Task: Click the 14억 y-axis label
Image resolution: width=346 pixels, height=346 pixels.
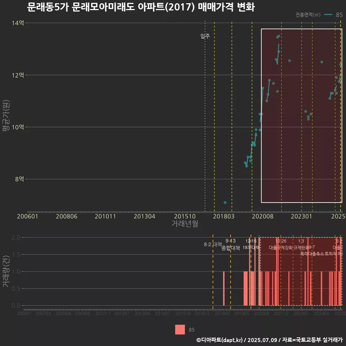Action: 18,23
